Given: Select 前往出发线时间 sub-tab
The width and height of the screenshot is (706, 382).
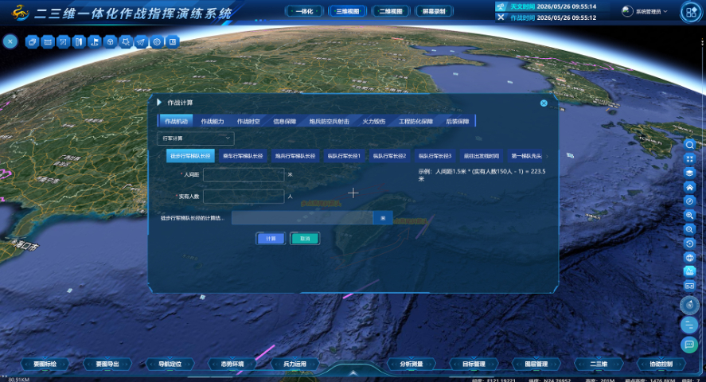Looking at the screenshot, I should (x=482, y=156).
